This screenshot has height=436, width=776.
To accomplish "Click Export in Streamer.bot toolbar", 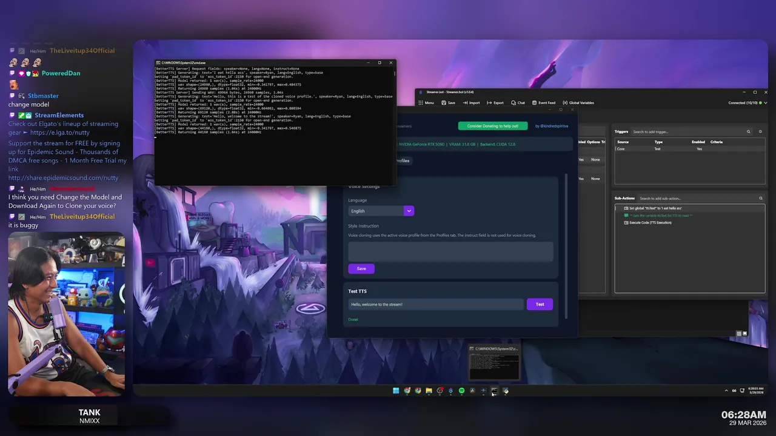I will pos(495,103).
